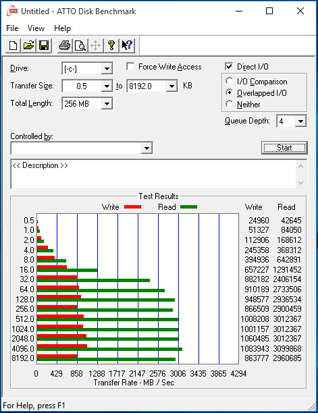This screenshot has width=318, height=413.
Task: Expand the Drive selection dropdown
Action: pyautogui.click(x=107, y=69)
